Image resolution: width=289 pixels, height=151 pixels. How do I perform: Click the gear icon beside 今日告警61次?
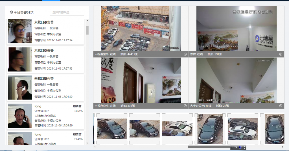click(11, 12)
